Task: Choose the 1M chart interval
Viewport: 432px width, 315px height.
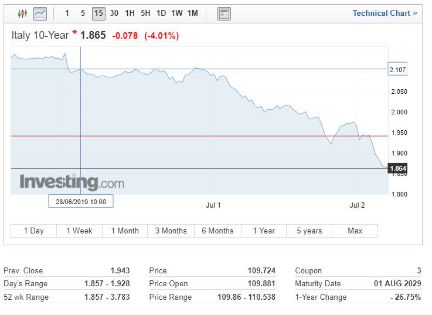Action: (x=192, y=13)
